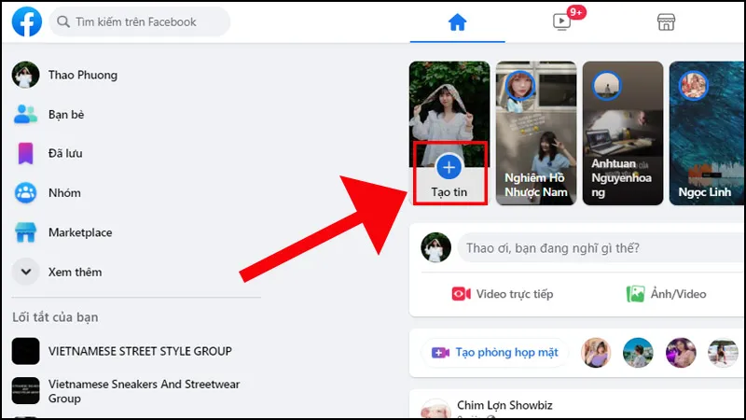Open Anhtuan Nguyenhoang story
The height and width of the screenshot is (420, 746).
tap(623, 133)
